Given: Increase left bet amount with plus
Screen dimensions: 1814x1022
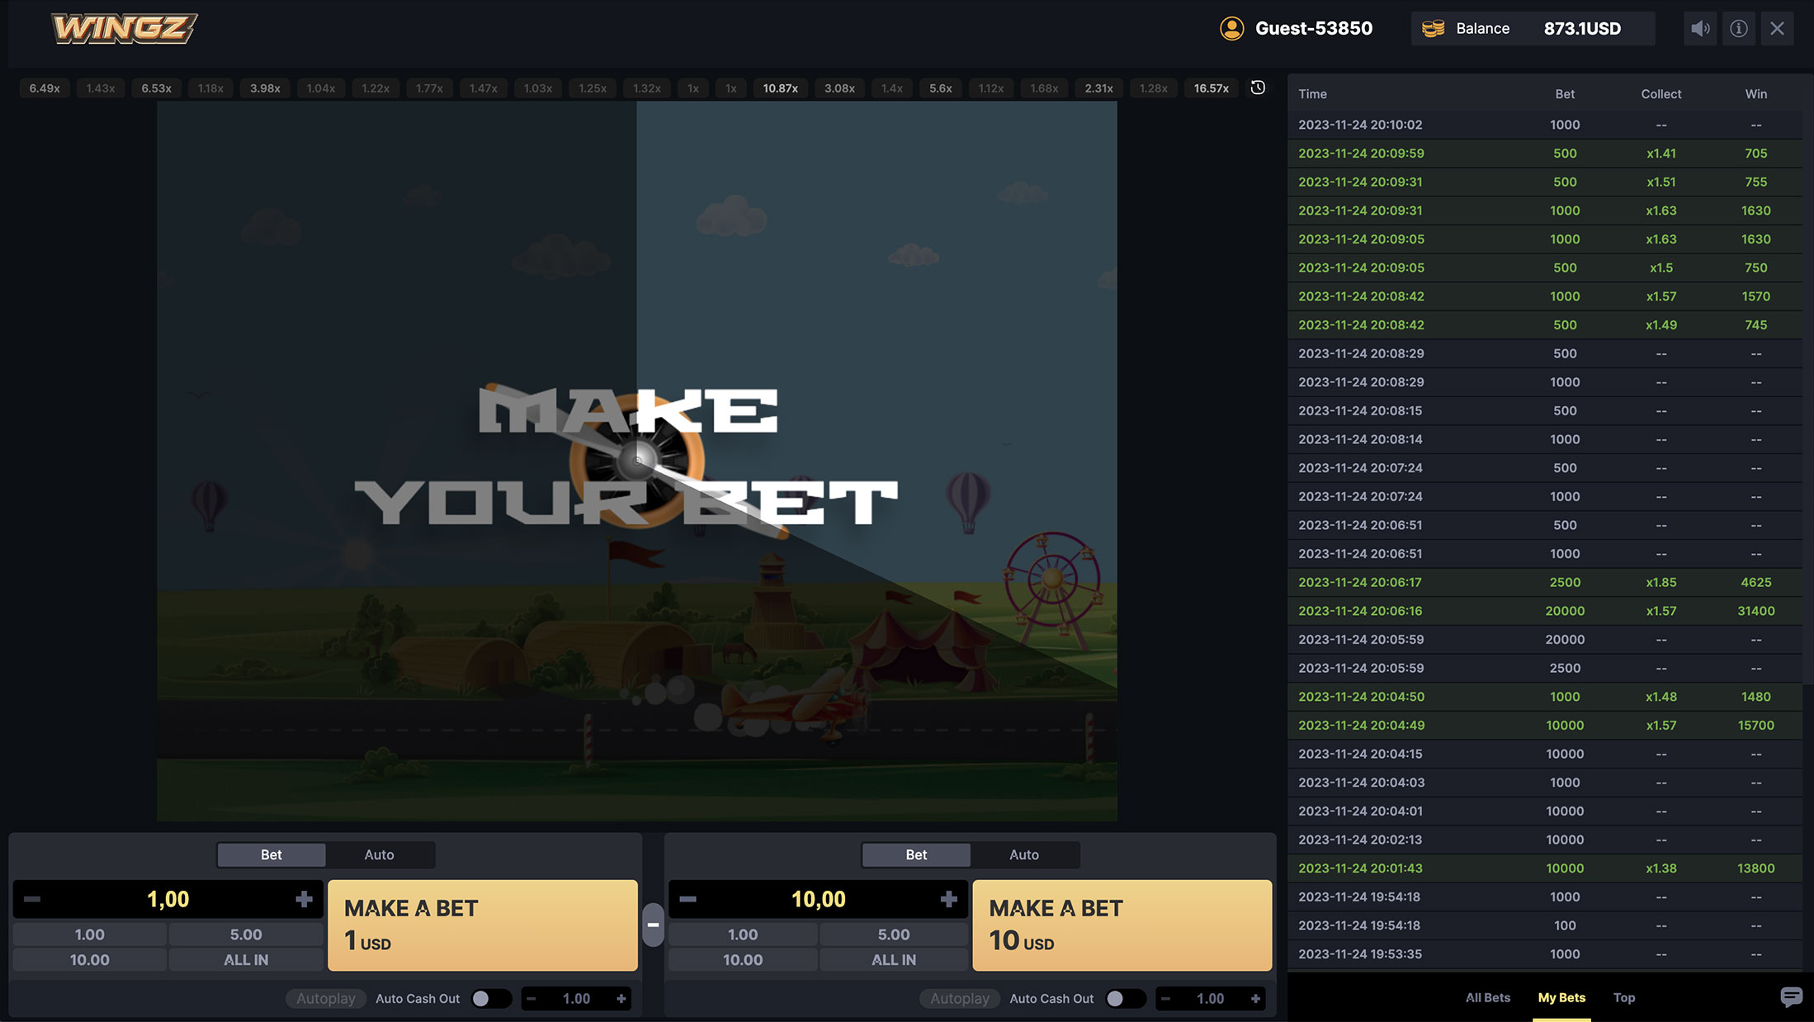Looking at the screenshot, I should tap(304, 899).
